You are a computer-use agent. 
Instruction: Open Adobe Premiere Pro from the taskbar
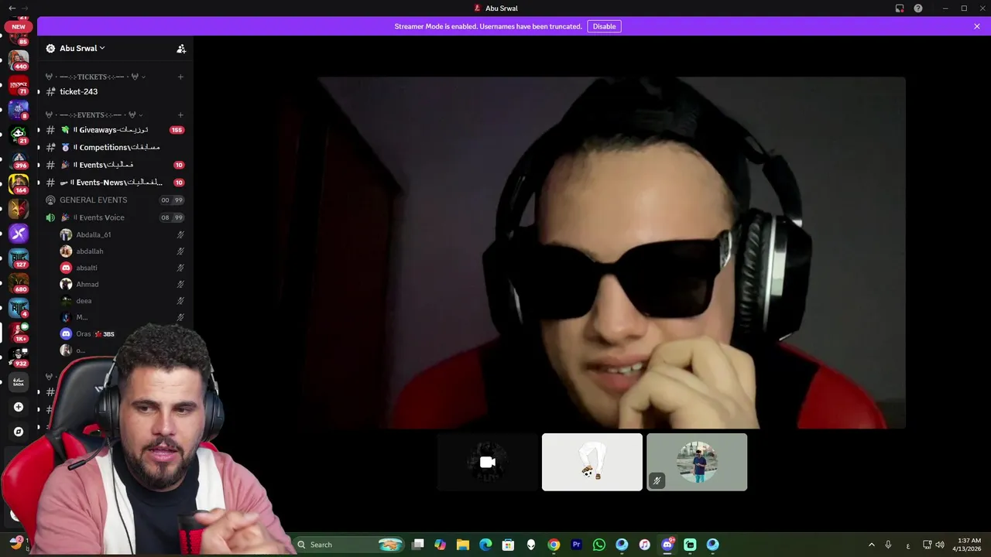576,545
